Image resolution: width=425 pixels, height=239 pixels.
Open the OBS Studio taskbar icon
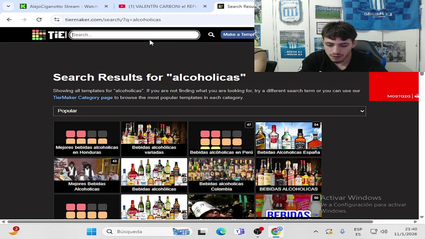(x=258, y=232)
